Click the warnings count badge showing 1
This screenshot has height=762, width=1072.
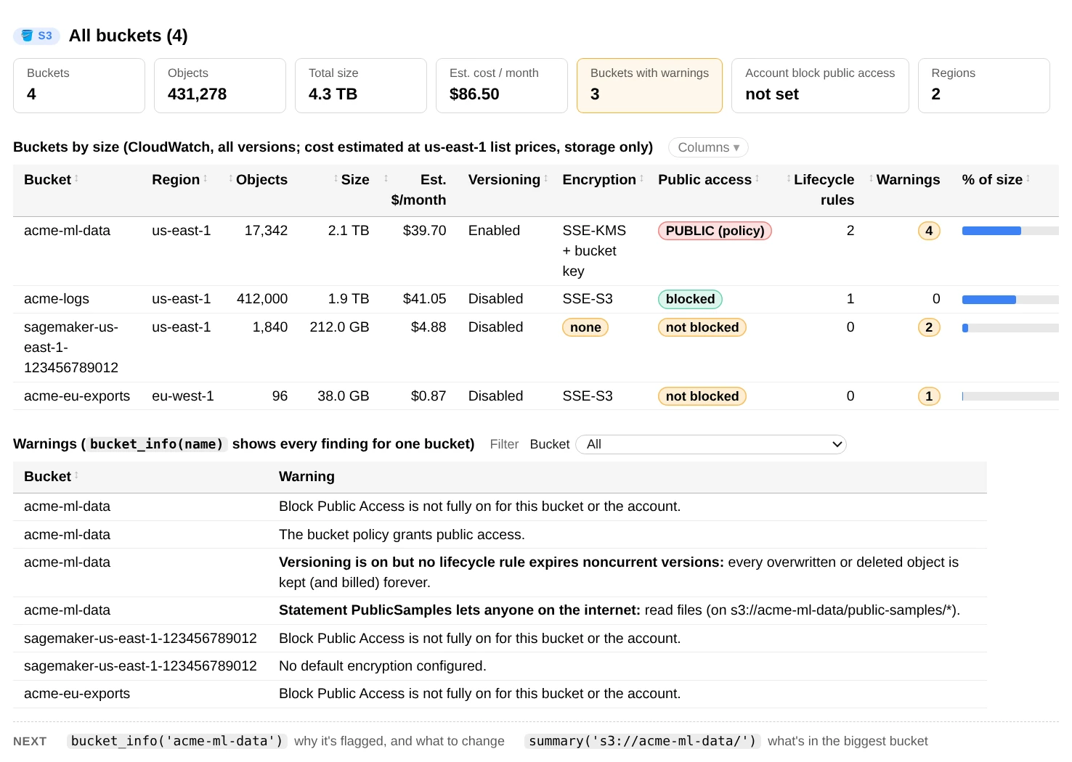tap(929, 396)
